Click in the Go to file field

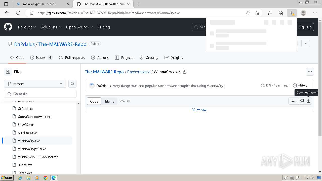40,94
